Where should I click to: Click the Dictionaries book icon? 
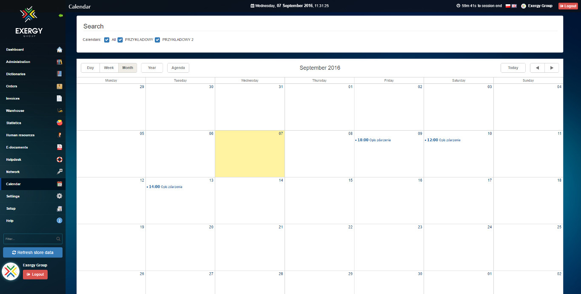(60, 74)
